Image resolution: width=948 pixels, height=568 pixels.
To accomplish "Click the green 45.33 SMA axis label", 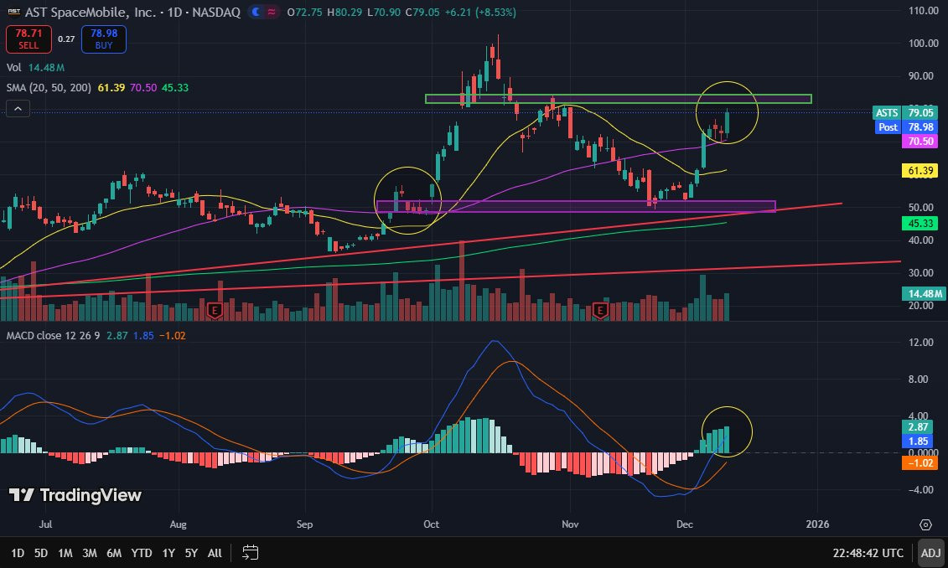I will point(920,224).
